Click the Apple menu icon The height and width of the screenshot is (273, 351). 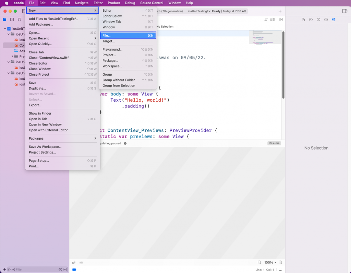(x=7, y=3)
